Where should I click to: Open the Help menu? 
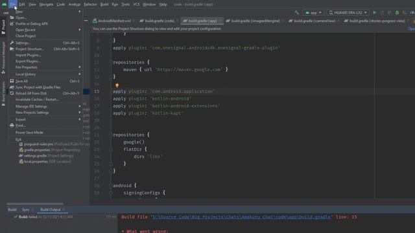pos(163,5)
